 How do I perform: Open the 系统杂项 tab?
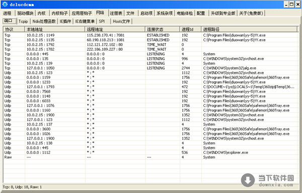(x=165, y=13)
